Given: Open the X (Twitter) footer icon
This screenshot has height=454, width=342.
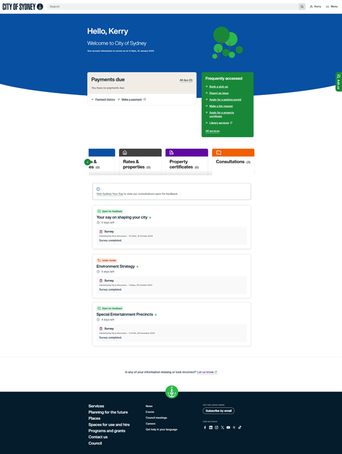Looking at the screenshot, I should pyautogui.click(x=222, y=427).
